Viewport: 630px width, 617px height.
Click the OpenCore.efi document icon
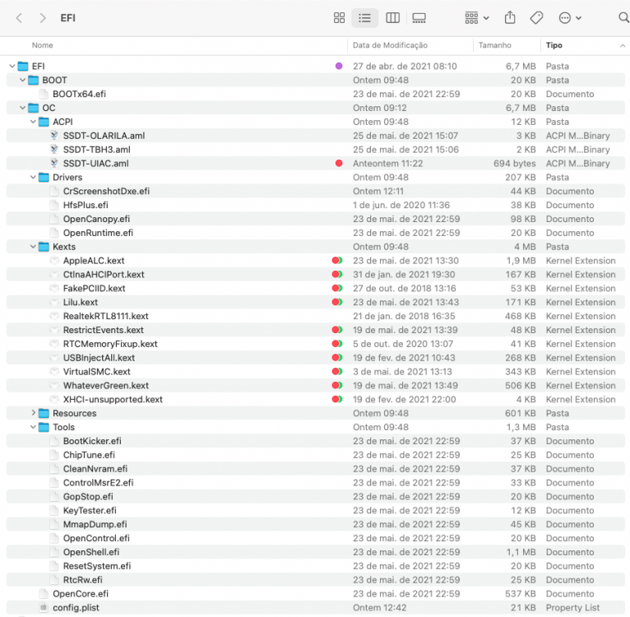pyautogui.click(x=44, y=594)
